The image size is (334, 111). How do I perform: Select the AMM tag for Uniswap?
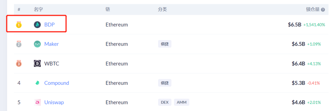(x=182, y=102)
